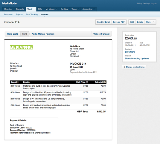Open the Time Tracking sub-tab
Viewport: 160px width, 144px height.
click(32, 14)
